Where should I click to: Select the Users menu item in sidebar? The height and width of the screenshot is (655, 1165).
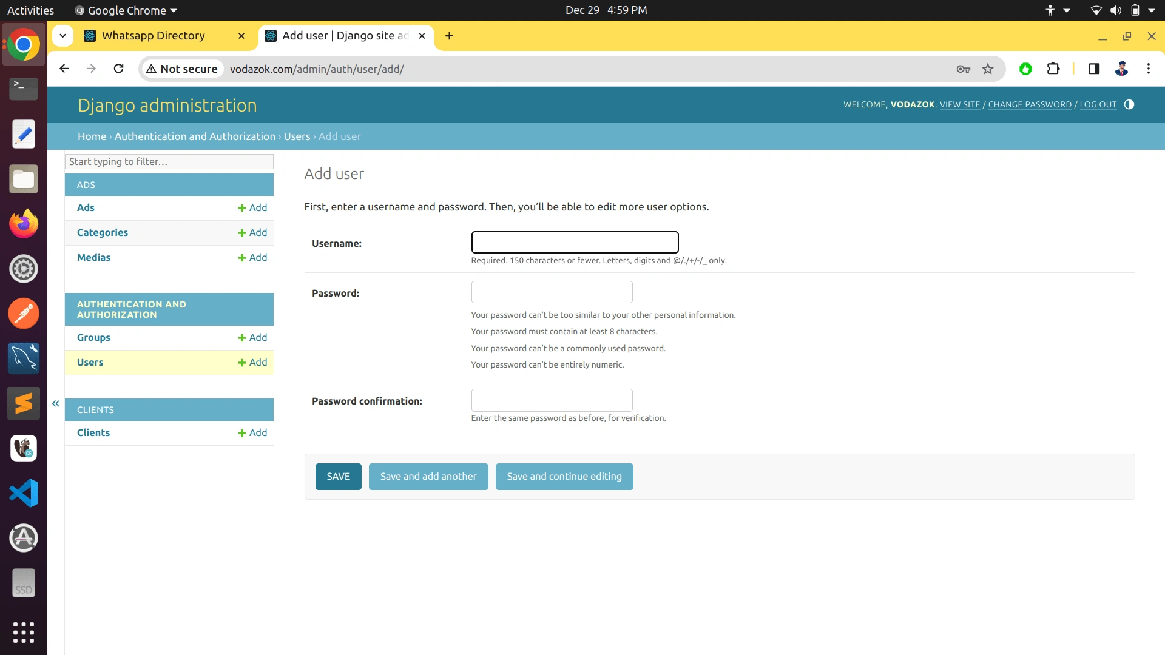[90, 361]
